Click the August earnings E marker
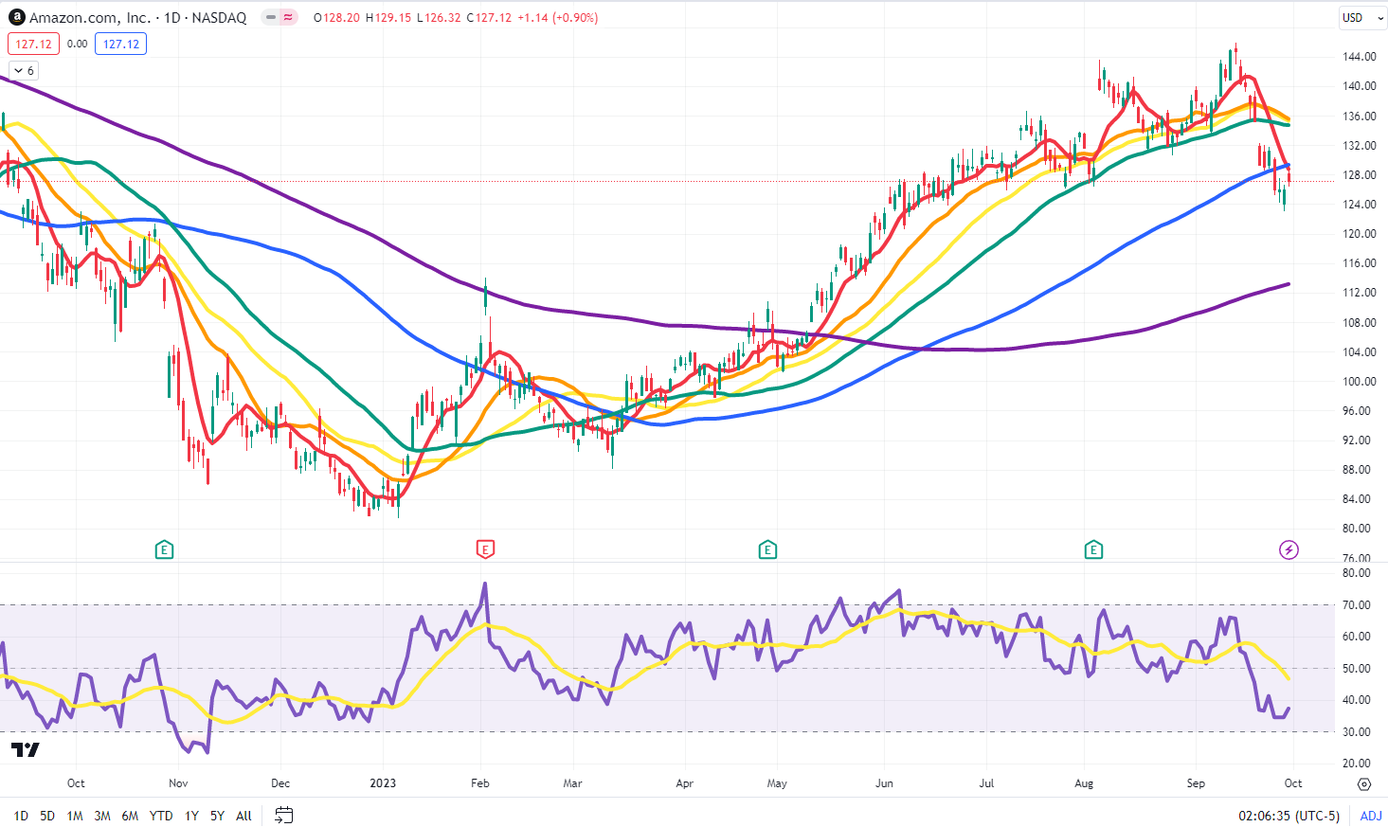Image resolution: width=1388 pixels, height=827 pixels. point(1093,549)
